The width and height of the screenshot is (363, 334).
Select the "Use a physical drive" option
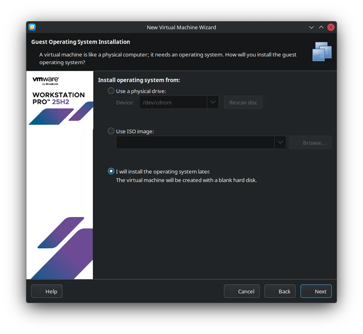point(111,91)
